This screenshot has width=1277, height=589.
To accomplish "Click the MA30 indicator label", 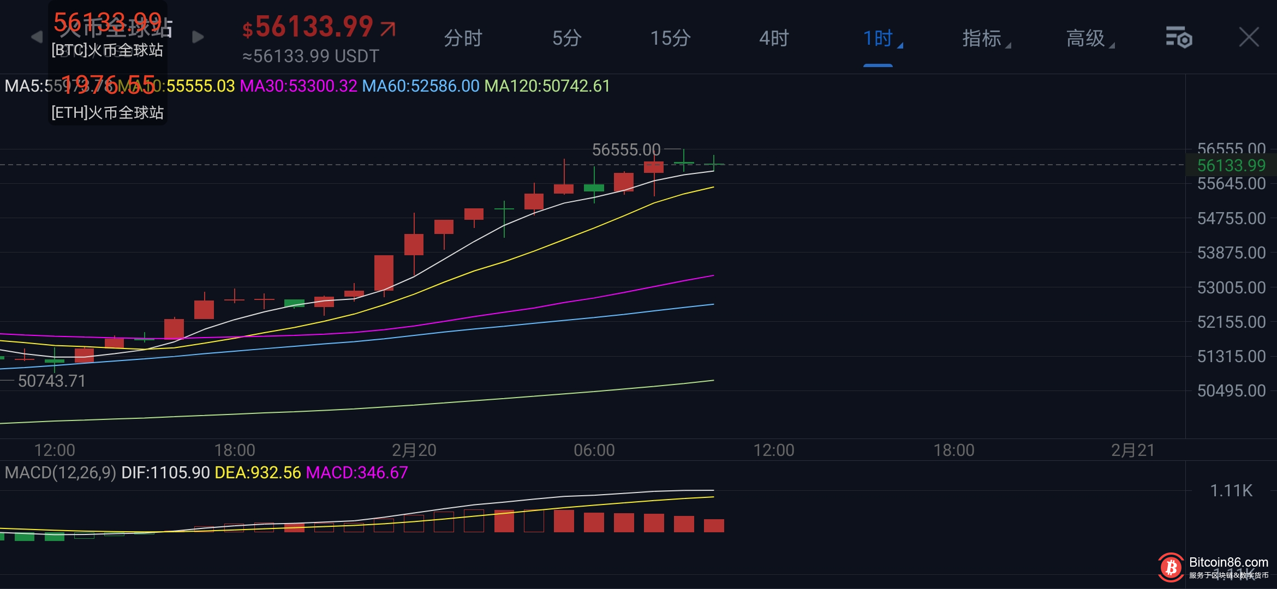I will coord(299,86).
